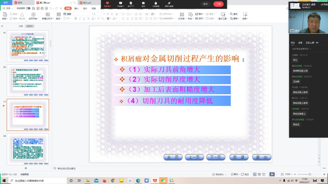Image resolution: width=328 pixels, height=184 pixels.
Task: Toggle reading view button in status bar
Action: [264, 174]
